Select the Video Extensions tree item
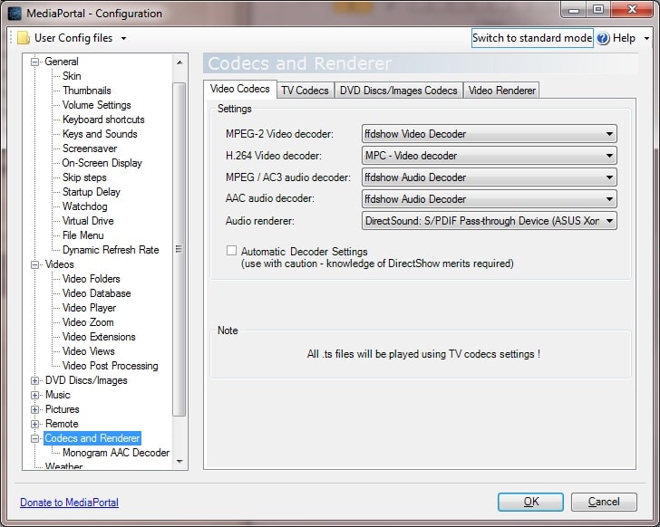The width and height of the screenshot is (660, 527). 99,337
